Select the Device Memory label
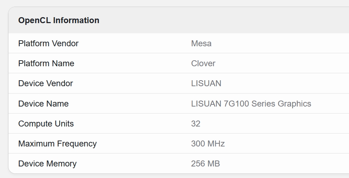Viewport: 349px width, 178px height. click(47, 164)
